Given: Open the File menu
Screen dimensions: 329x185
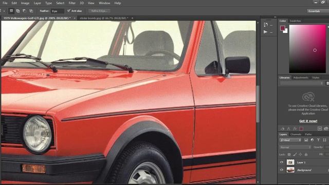Looking at the screenshot, I should point(5,3).
